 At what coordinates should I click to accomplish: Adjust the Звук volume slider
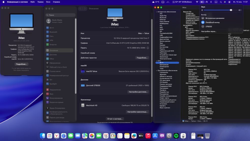221,10
